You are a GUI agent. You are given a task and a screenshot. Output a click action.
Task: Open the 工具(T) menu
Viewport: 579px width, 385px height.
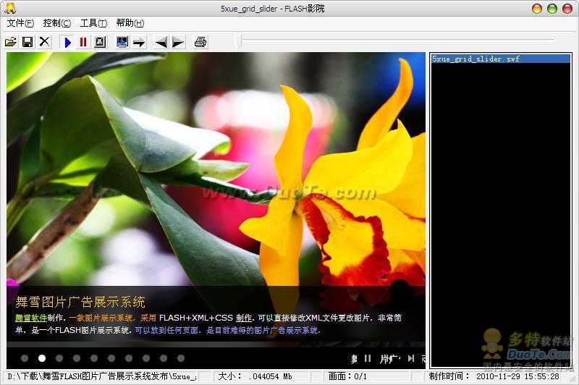click(94, 23)
